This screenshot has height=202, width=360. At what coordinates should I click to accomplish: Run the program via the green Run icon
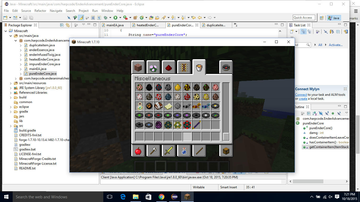pyautogui.click(x=115, y=18)
